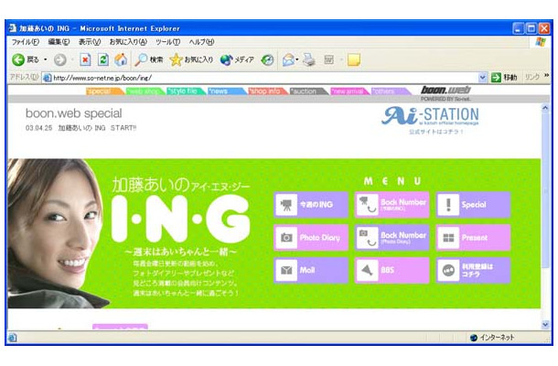Click the boon.web special heading

(74, 113)
